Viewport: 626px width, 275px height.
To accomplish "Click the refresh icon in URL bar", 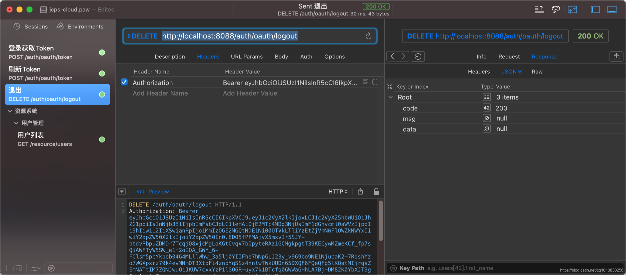I will tap(368, 36).
